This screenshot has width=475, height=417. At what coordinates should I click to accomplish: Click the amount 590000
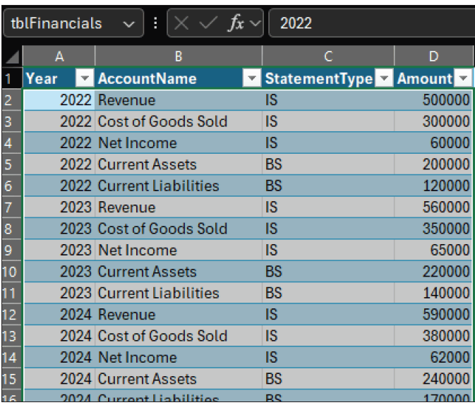(433, 315)
